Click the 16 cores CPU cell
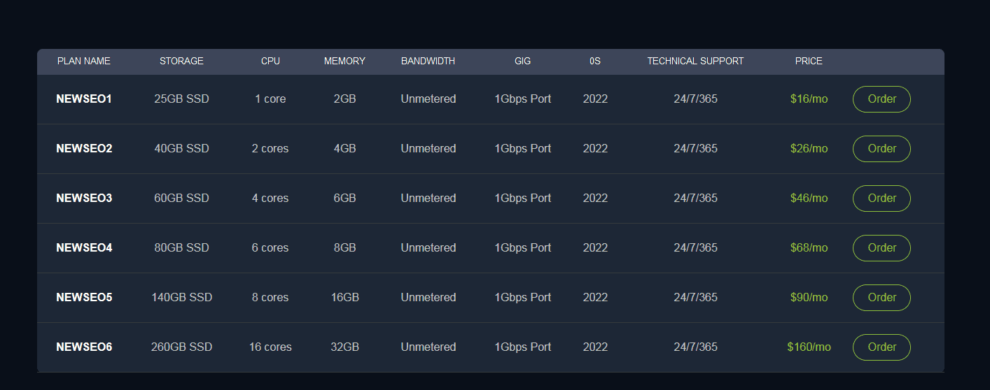The image size is (990, 390). [x=270, y=347]
